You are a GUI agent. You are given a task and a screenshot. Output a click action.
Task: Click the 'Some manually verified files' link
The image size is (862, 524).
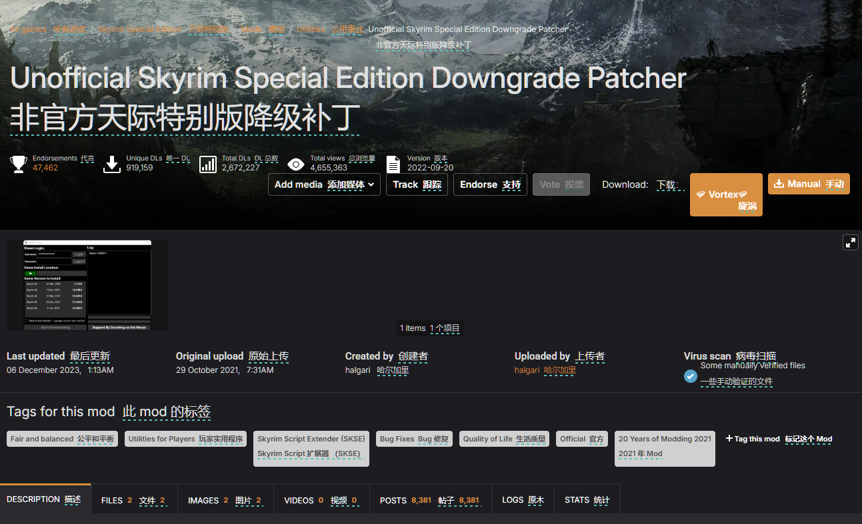pos(753,366)
